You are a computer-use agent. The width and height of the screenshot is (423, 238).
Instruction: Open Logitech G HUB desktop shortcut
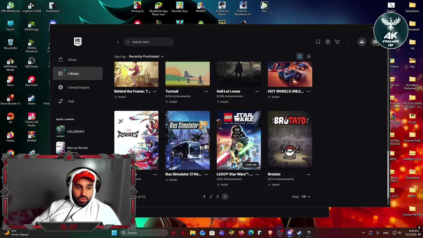pyautogui.click(x=32, y=7)
